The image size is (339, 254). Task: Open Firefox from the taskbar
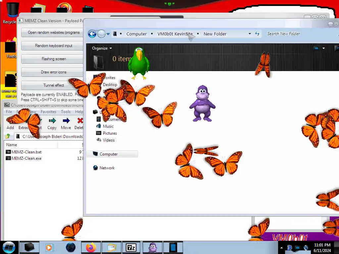(x=91, y=247)
